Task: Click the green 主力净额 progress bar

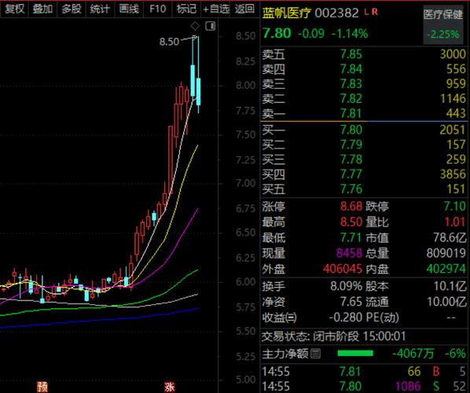Action: click(x=355, y=354)
